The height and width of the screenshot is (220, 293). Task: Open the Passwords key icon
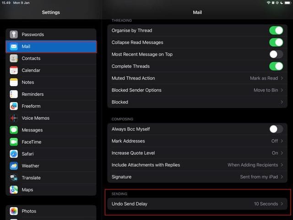(x=14, y=34)
